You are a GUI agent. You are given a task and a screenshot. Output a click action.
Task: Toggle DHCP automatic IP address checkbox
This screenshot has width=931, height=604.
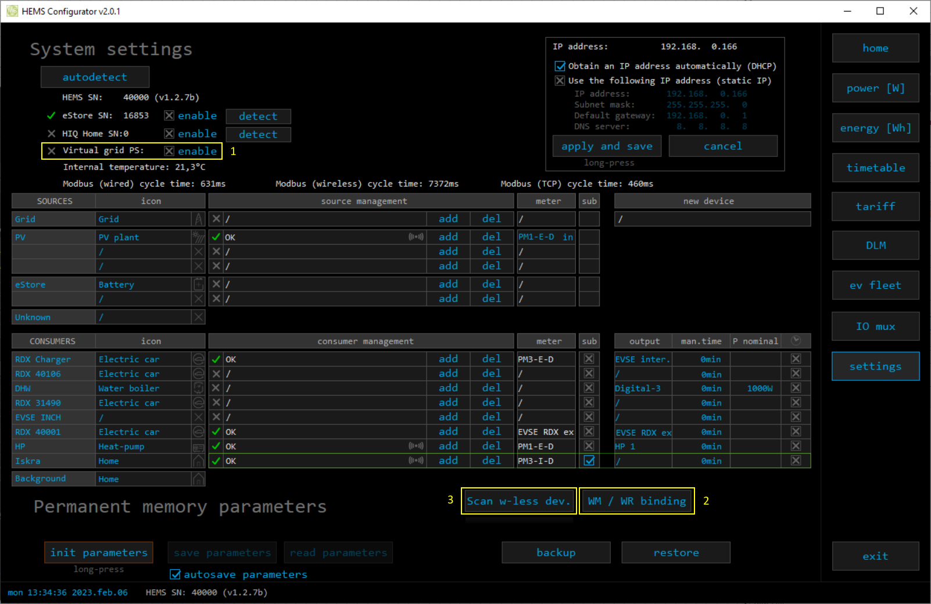560,66
